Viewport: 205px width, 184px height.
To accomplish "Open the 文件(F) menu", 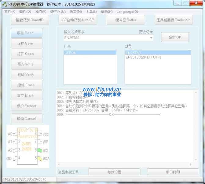I will coord(10,12).
